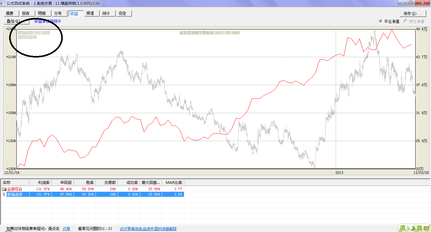The width and height of the screenshot is (431, 232).
Task: Sort by the 名称 column header
Action: pos(15,182)
